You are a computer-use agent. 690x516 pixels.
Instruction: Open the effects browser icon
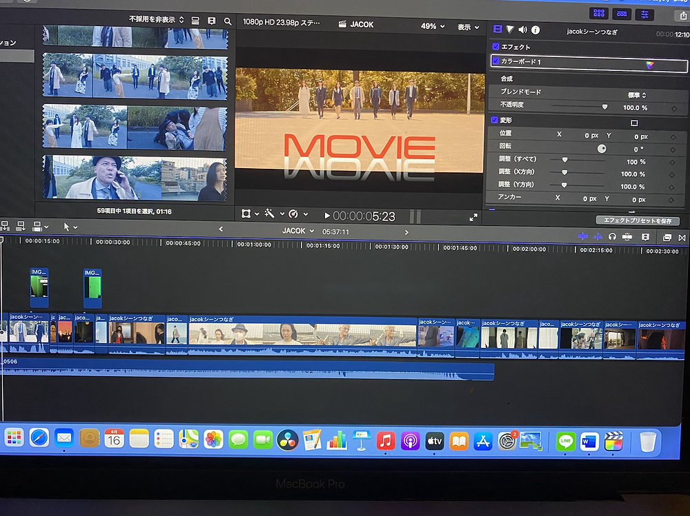(x=667, y=238)
